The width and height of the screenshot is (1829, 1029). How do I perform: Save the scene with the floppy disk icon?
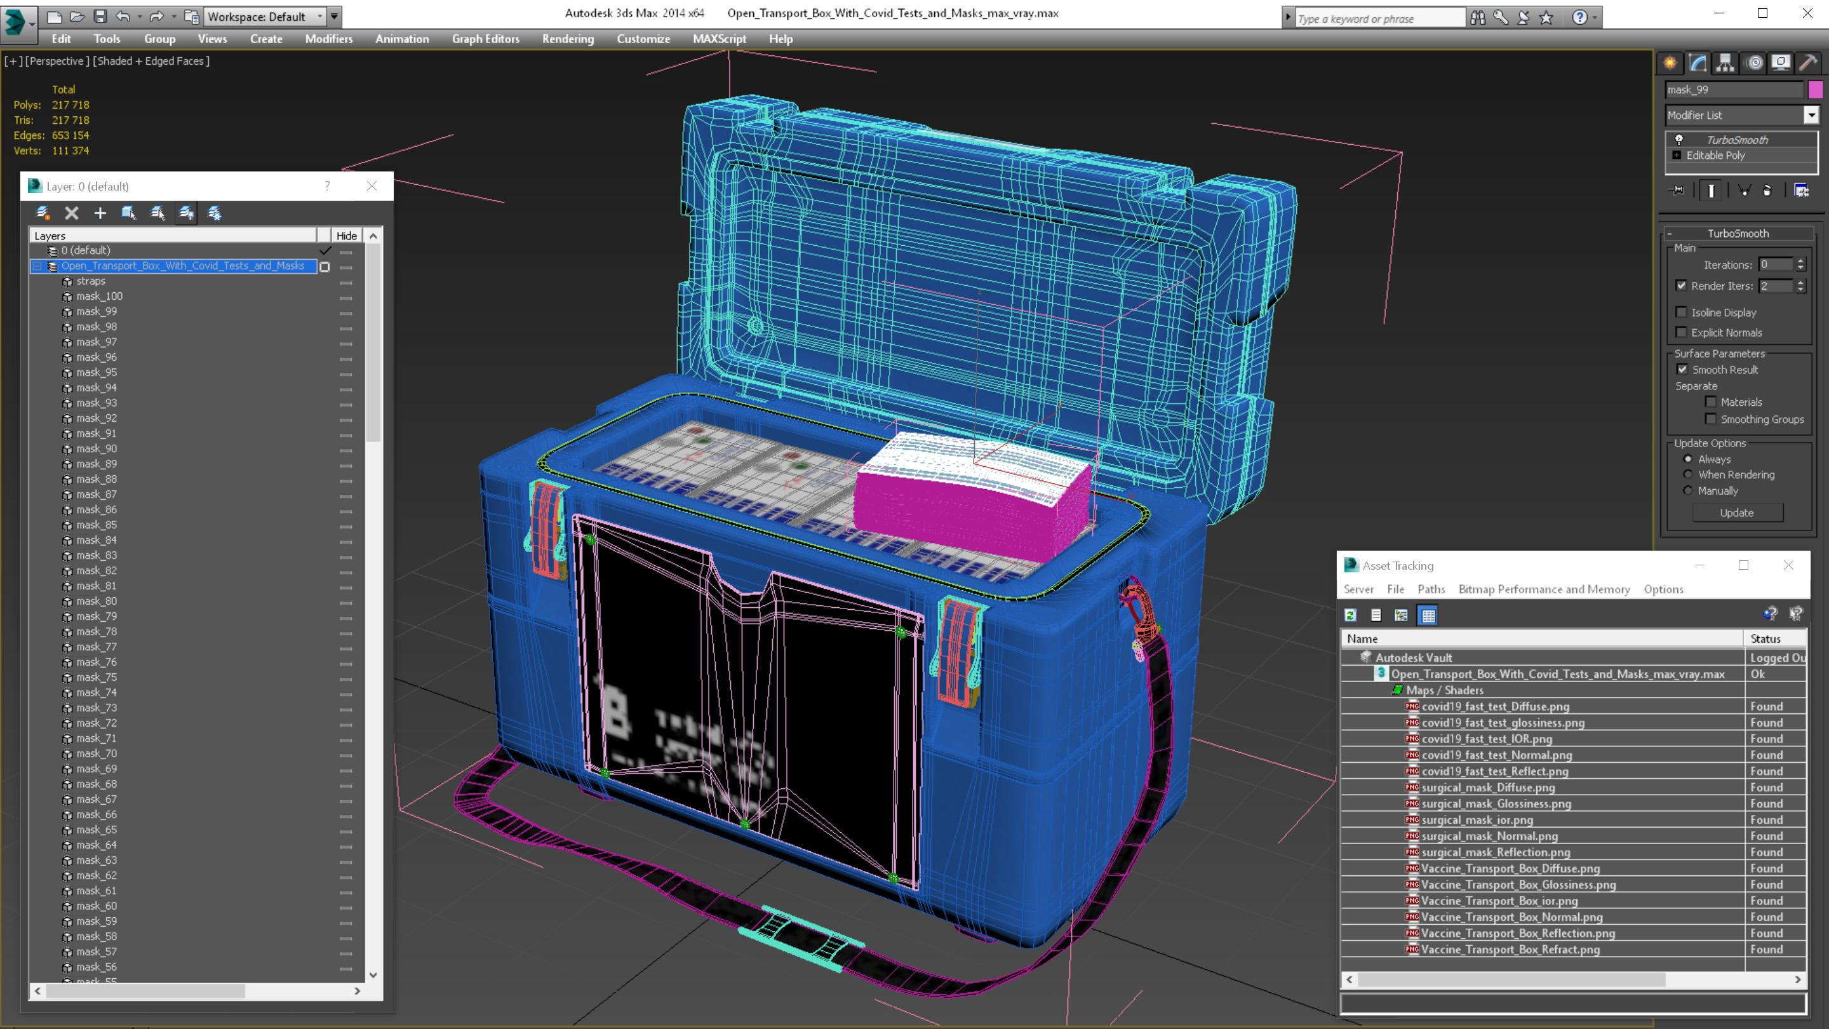pyautogui.click(x=100, y=16)
